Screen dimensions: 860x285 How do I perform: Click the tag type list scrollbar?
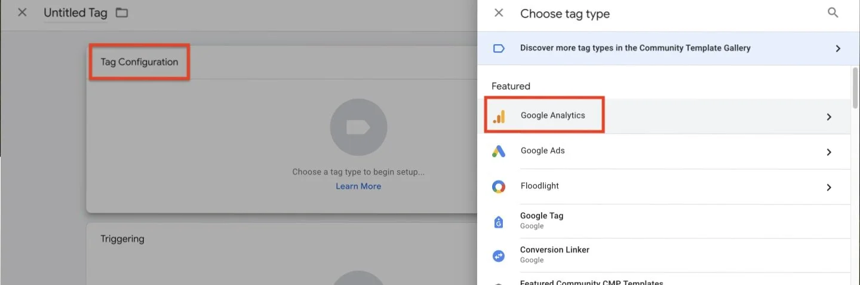855,90
